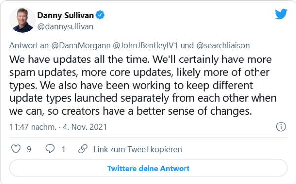Open the @JohnJBentleyIV1 mention
296x184 pixels.
click(146, 45)
